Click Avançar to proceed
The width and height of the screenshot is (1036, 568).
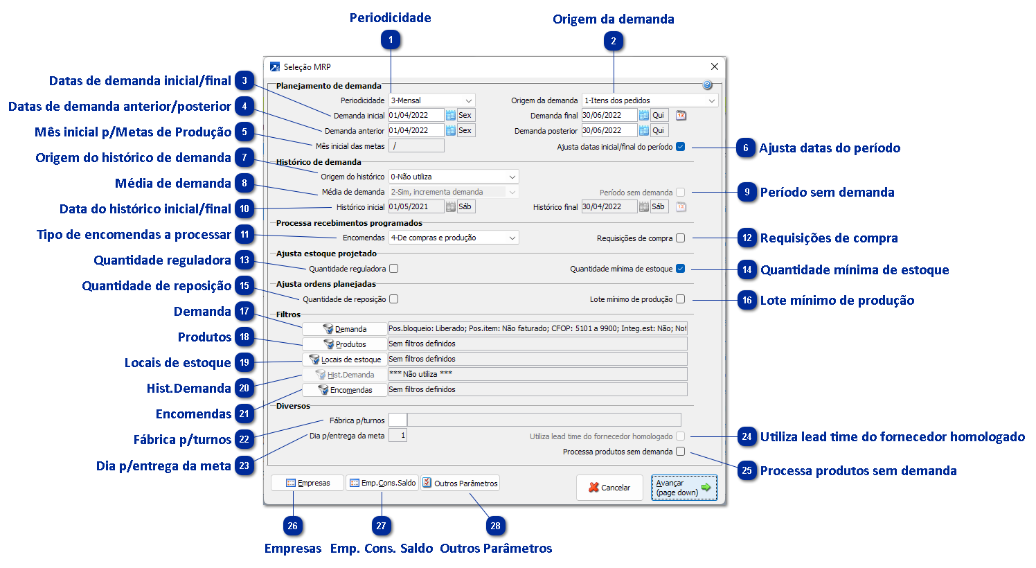684,488
